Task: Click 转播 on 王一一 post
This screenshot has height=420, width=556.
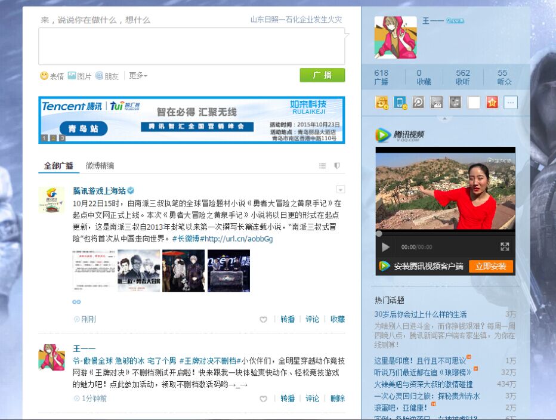Action: pyautogui.click(x=288, y=399)
